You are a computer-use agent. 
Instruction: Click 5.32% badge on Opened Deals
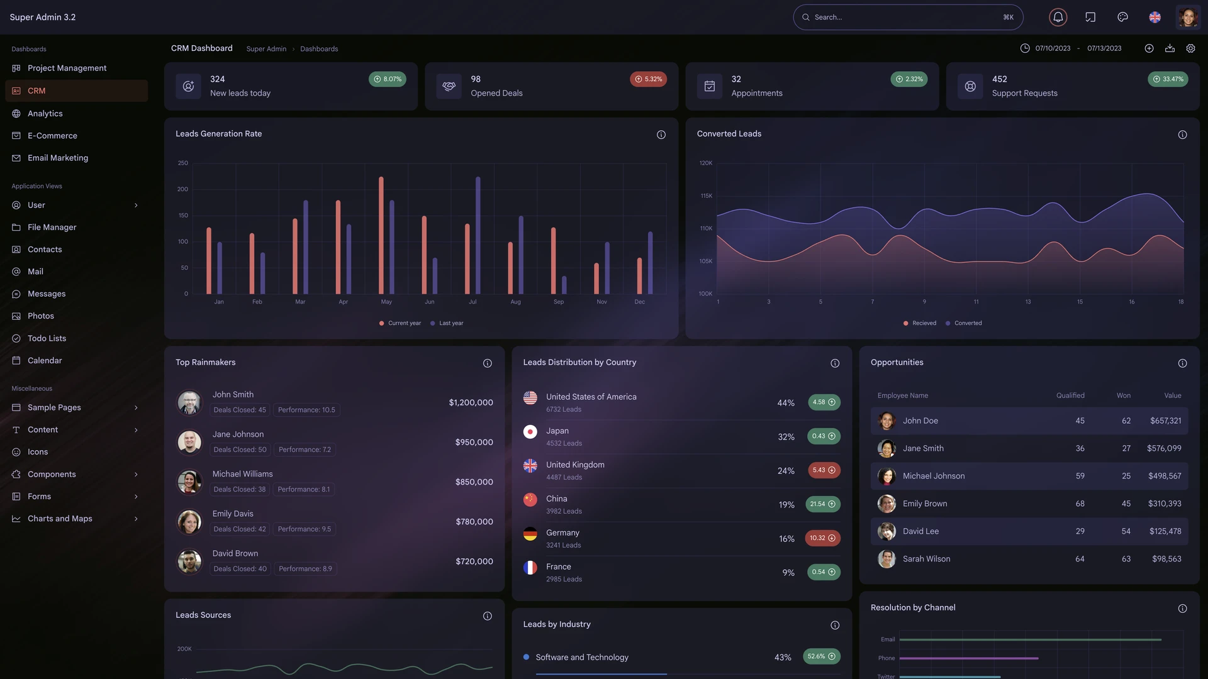[x=648, y=79]
